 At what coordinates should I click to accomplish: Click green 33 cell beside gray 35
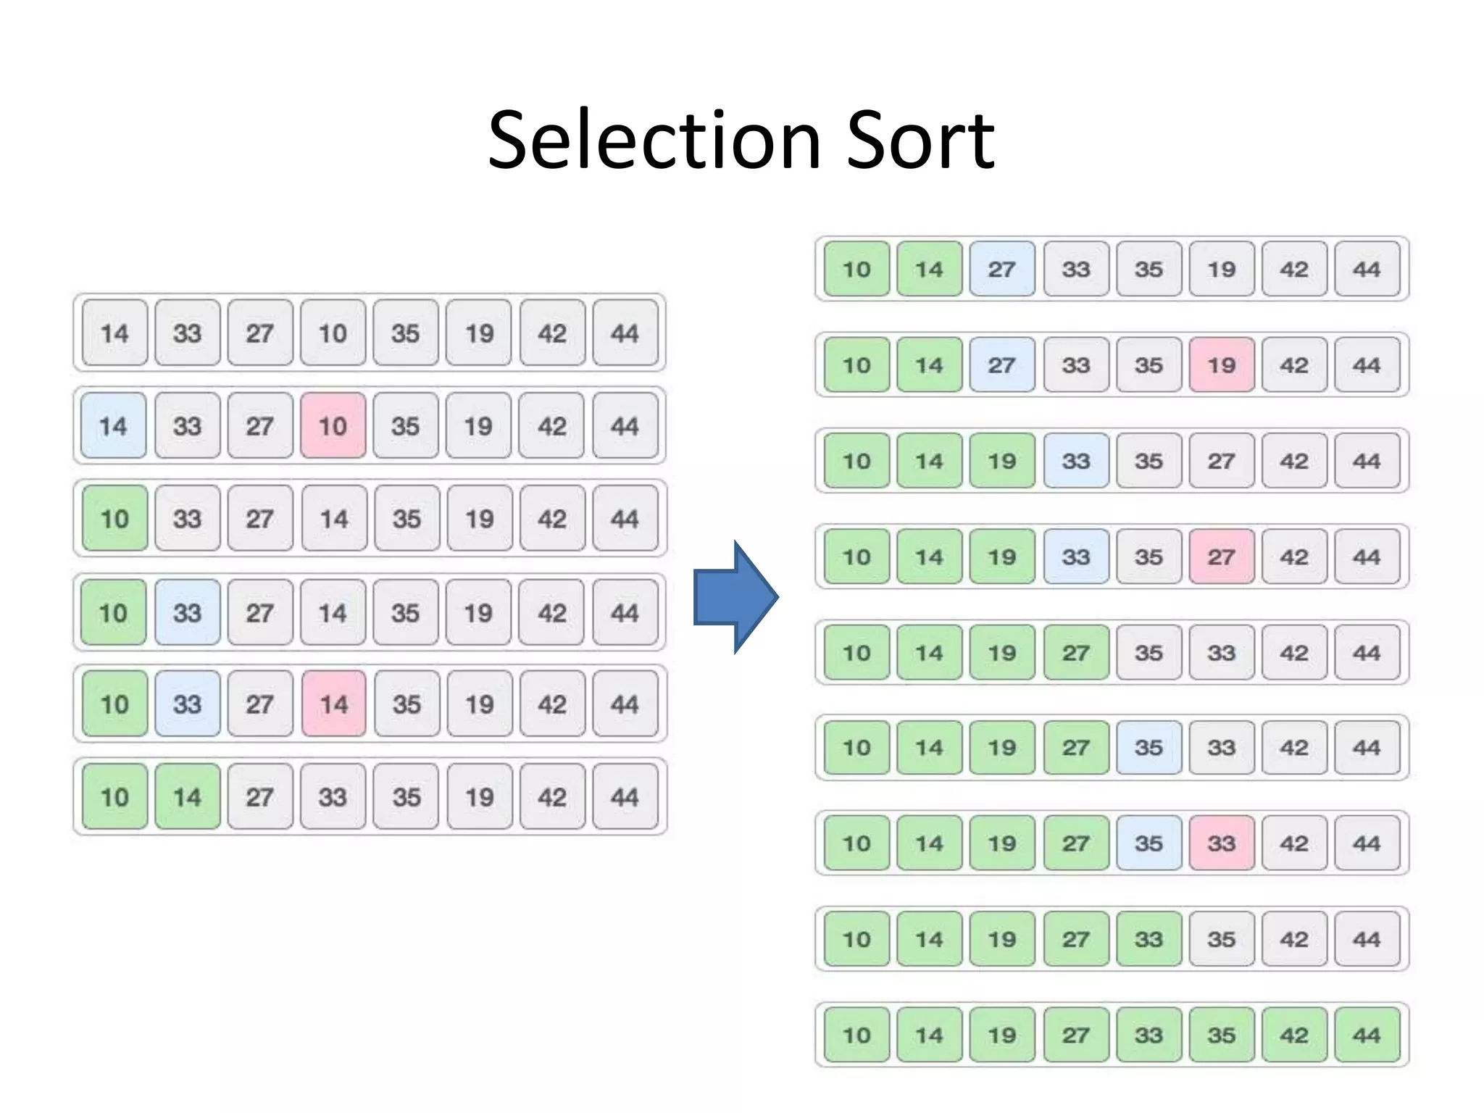coord(1149,939)
